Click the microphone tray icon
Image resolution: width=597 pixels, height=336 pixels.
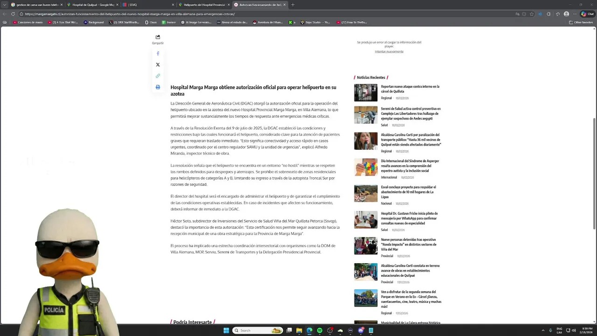click(551, 330)
